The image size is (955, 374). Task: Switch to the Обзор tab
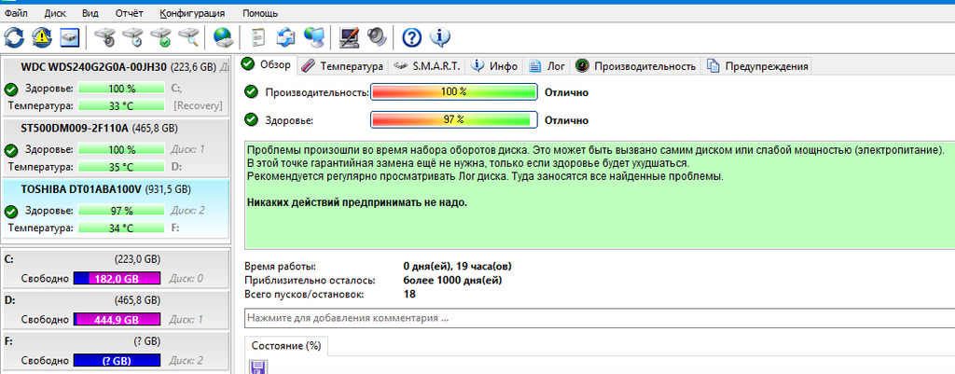click(x=268, y=64)
